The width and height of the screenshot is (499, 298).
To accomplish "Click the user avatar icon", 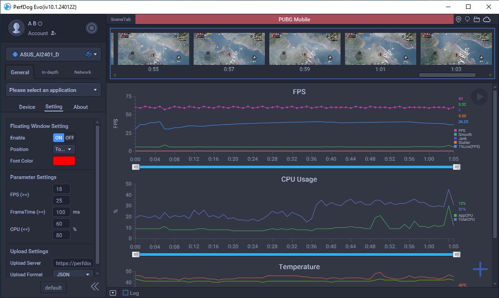I will tap(16, 28).
